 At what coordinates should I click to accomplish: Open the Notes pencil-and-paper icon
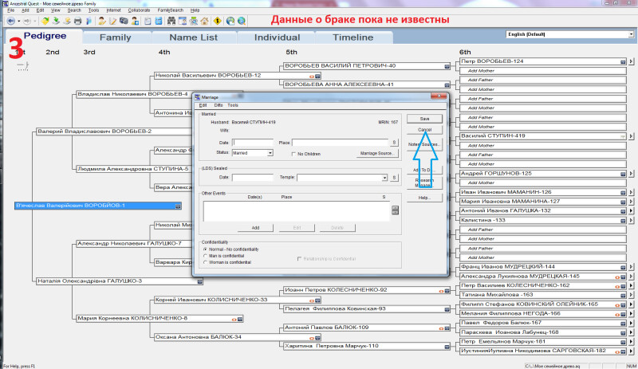[112, 21]
